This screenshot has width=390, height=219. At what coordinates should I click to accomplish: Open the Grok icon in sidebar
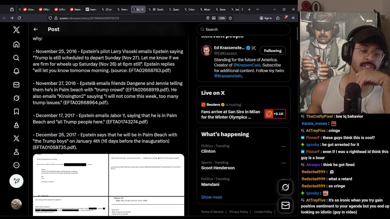16,98
